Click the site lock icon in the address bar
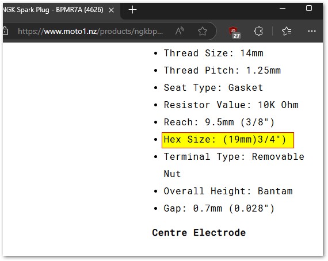 click(5, 32)
